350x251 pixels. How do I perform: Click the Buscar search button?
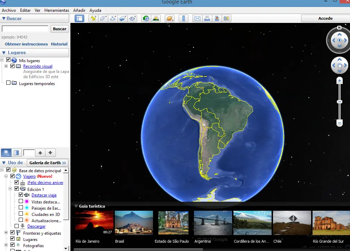coord(60,29)
